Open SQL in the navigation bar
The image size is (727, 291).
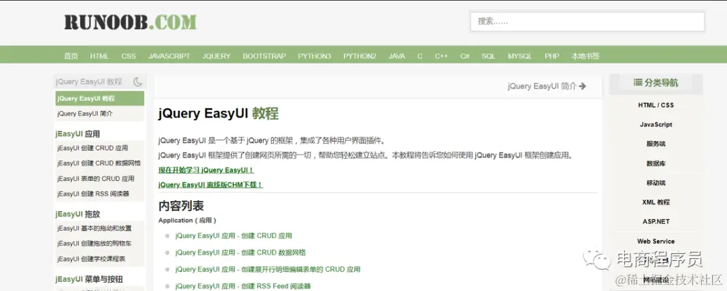pyautogui.click(x=488, y=56)
